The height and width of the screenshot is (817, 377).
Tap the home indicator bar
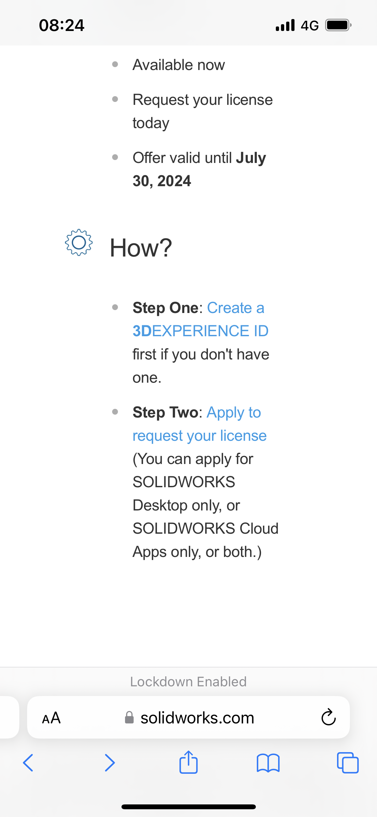188,807
